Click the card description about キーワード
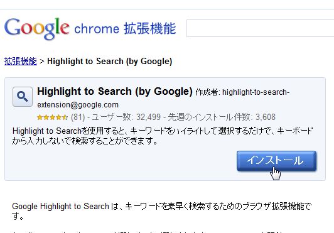 point(163,136)
